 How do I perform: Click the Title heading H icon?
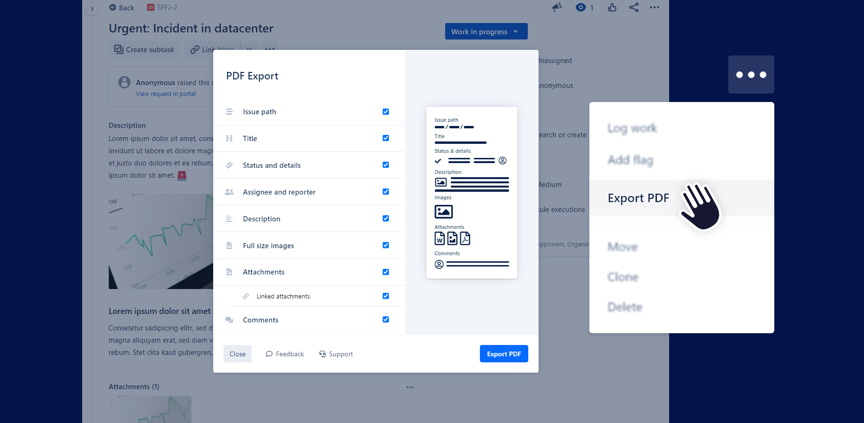[x=229, y=139]
